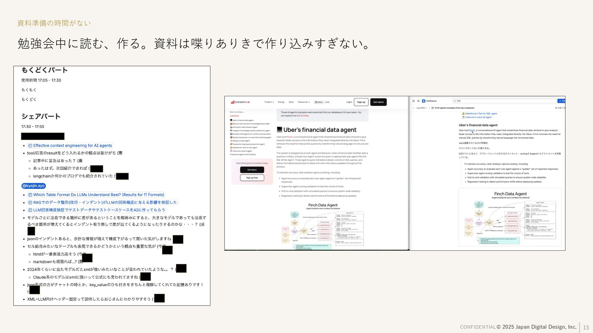Expand the Resources dropdown menu
This screenshot has height=333, width=593.
click(x=304, y=102)
